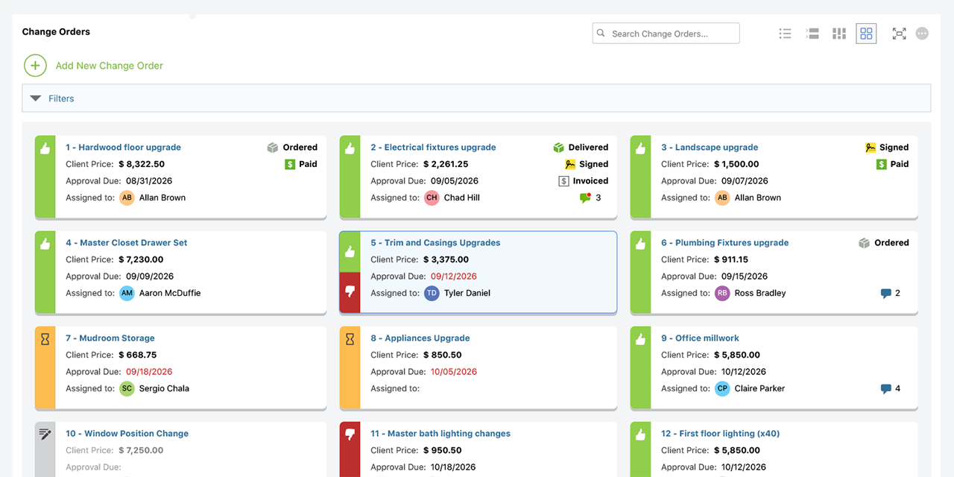The height and width of the screenshot is (477, 954).
Task: Click overdue date 09/18/2026
Action: tap(149, 372)
